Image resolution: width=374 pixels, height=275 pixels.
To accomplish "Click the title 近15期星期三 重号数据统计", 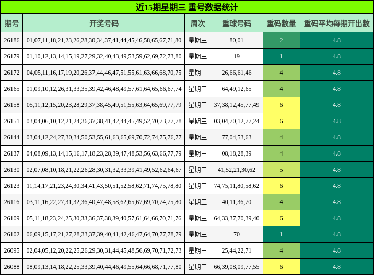I will (187, 7).
